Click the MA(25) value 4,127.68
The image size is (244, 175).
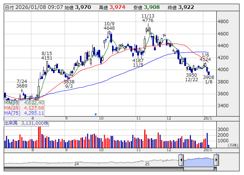pyautogui.click(x=34, y=108)
